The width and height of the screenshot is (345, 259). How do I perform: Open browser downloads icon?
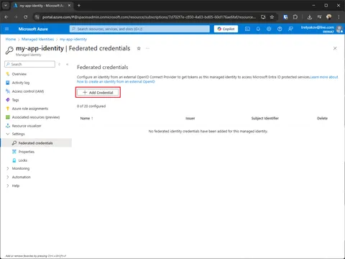click(x=310, y=17)
